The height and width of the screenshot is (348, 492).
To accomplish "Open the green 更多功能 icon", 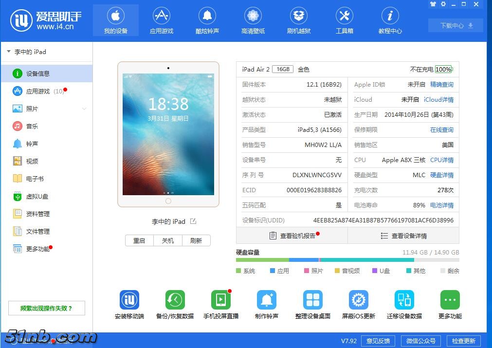I will pyautogui.click(x=450, y=300).
